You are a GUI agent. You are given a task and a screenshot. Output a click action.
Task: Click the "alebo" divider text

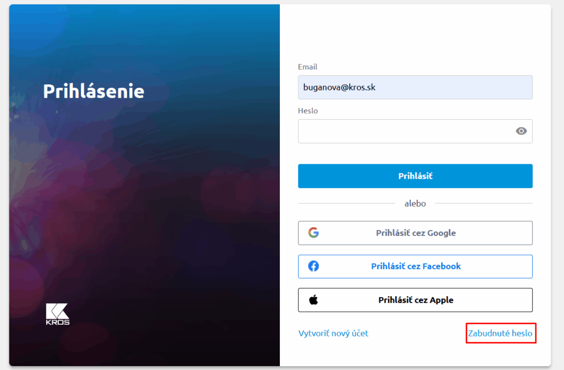[415, 203]
